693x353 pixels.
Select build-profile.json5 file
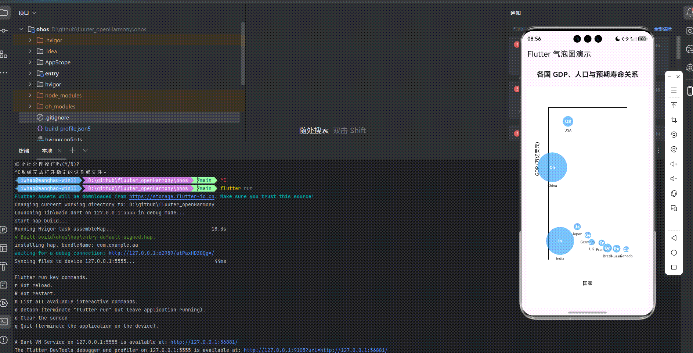[68, 128]
